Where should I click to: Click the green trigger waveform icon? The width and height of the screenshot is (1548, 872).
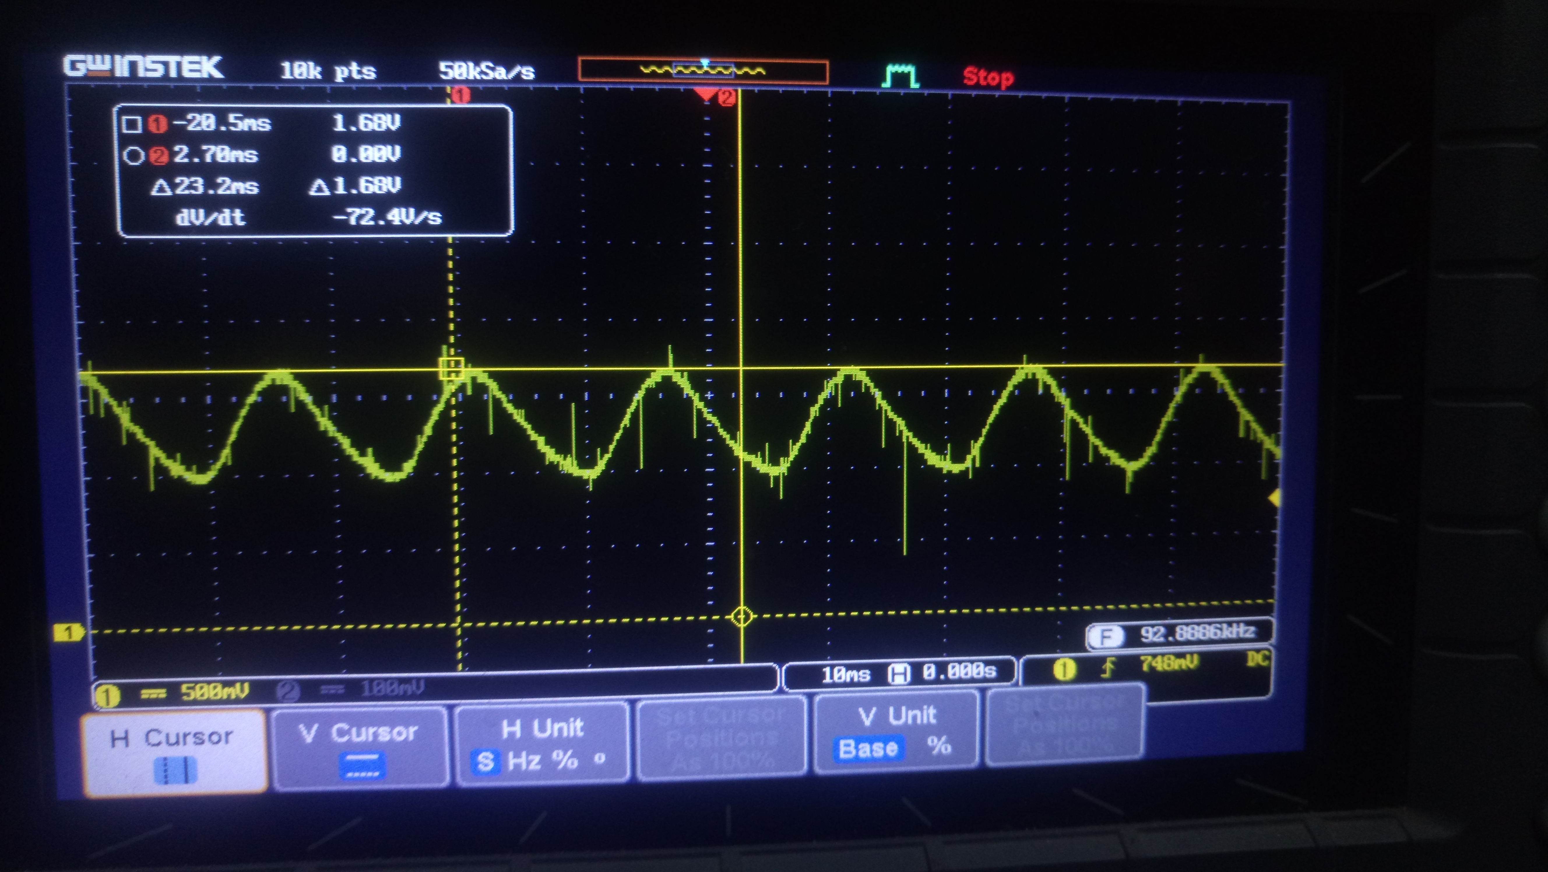[x=900, y=76]
